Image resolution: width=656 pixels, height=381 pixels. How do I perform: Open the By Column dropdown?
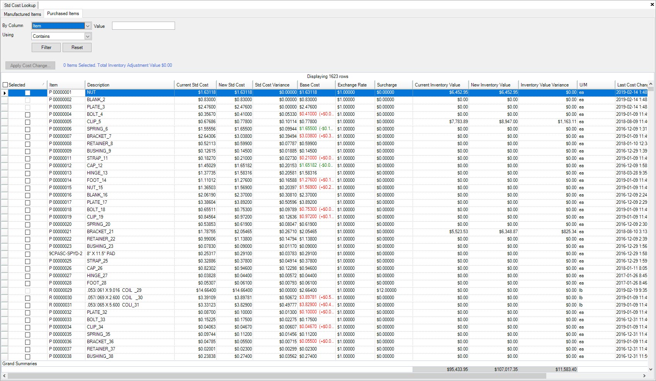[x=88, y=26]
